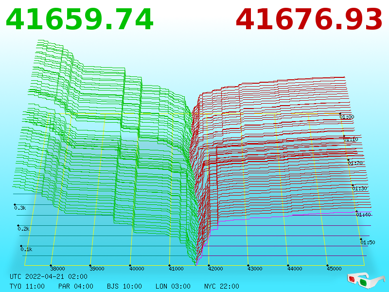This screenshot has width=389, height=292.
Task: Click the TYO 11:00 Tokyo time
Action: tap(27, 286)
